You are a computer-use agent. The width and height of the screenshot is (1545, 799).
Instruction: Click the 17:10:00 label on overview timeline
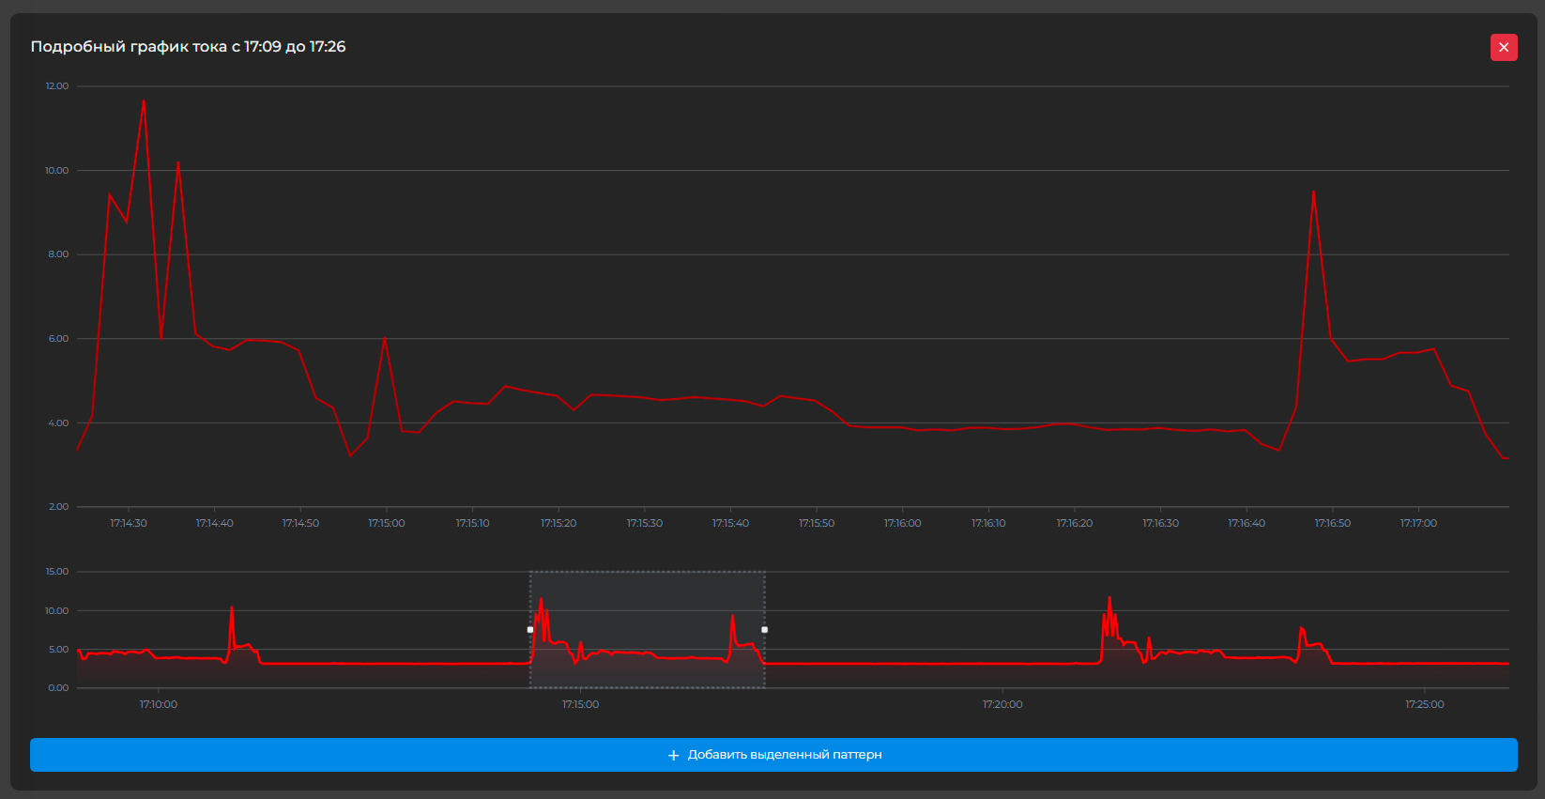click(159, 704)
